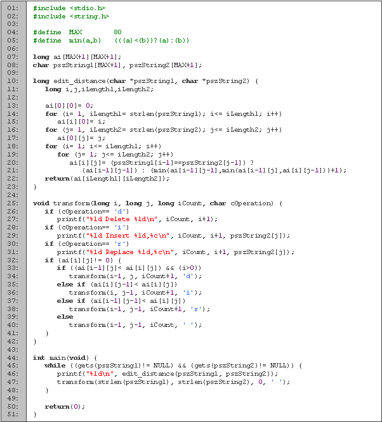Click the 'ai[i][j]= (pszString1[i-1]==' line
The width and height of the screenshot is (382, 422).
pos(161,163)
